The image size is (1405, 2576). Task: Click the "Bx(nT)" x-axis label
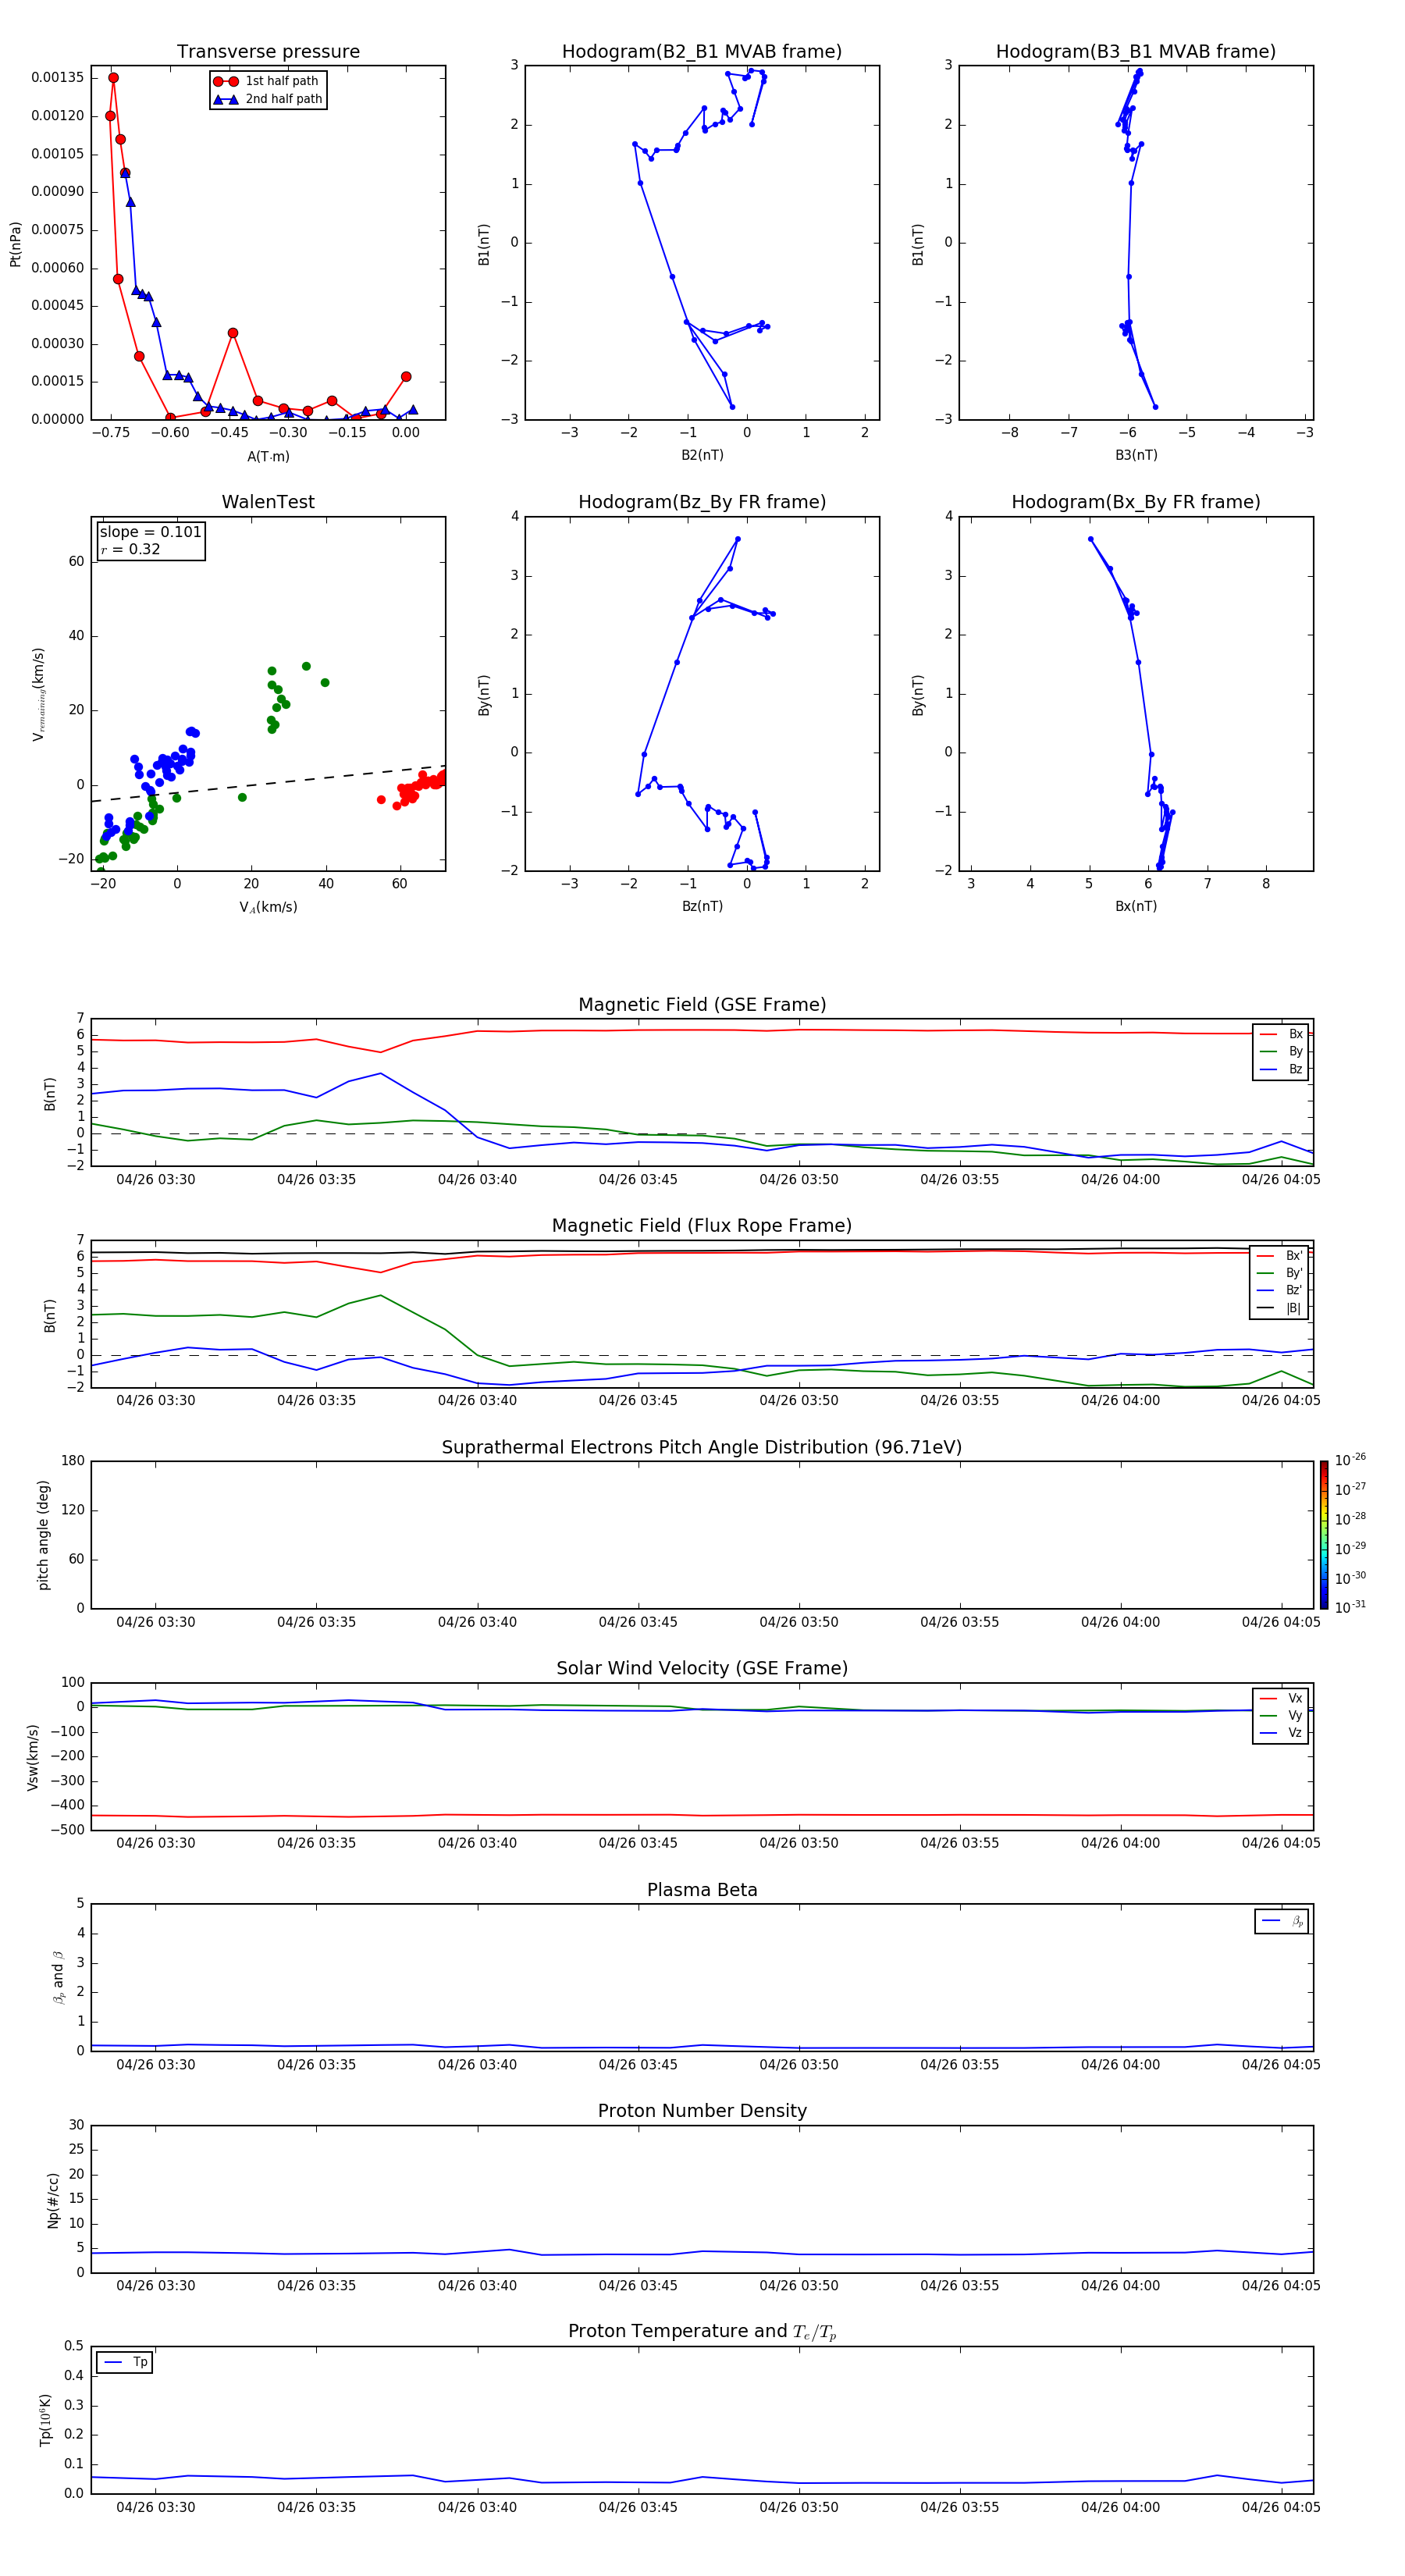1136,906
